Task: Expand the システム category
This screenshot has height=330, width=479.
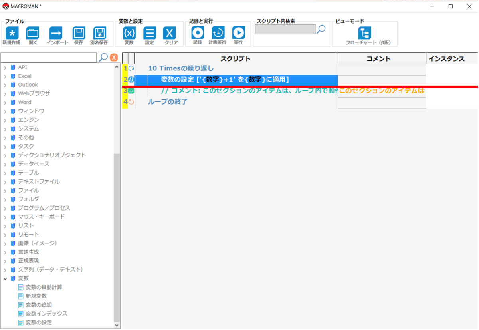Action: tap(5, 129)
